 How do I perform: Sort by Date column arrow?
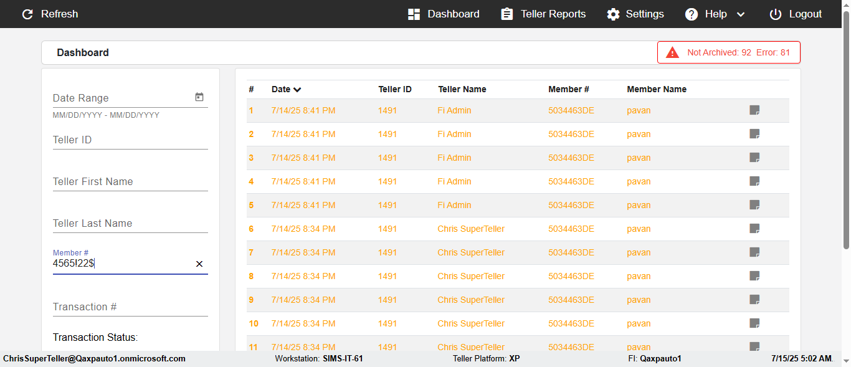297,90
